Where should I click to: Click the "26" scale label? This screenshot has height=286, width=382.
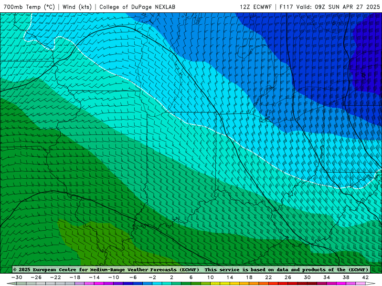288,277
